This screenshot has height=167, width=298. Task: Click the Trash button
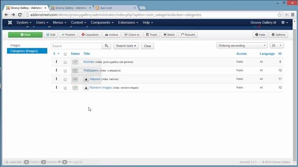click(151, 35)
